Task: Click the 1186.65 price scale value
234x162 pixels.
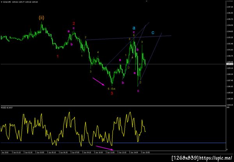Action: [229, 86]
